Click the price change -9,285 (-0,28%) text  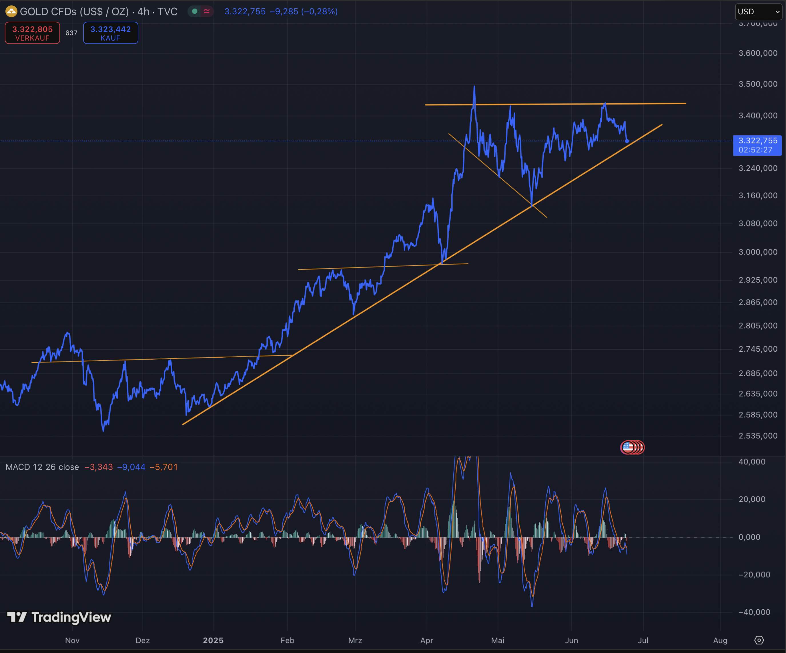tap(304, 12)
